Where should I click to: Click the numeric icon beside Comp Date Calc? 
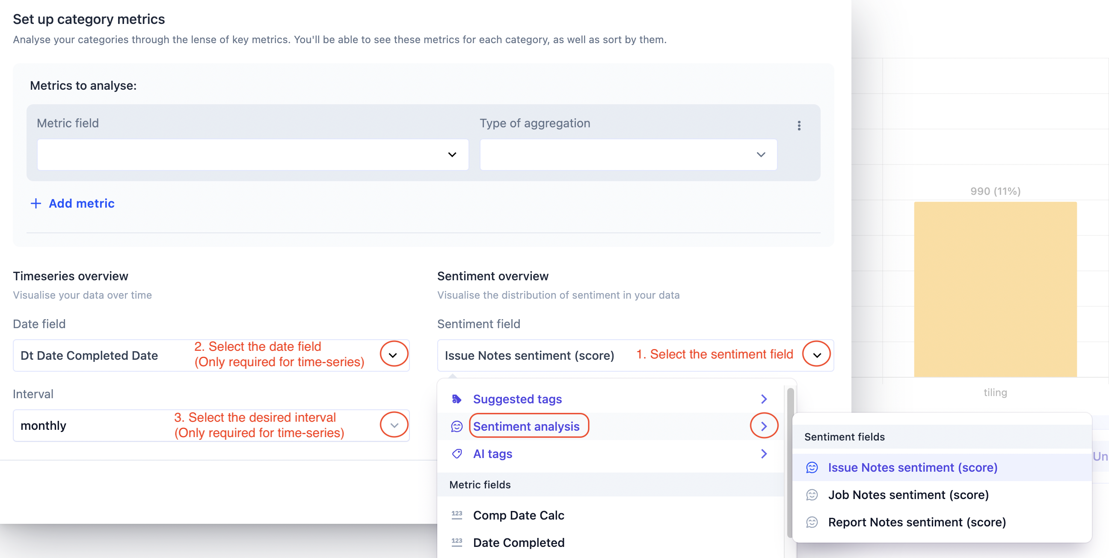point(457,515)
